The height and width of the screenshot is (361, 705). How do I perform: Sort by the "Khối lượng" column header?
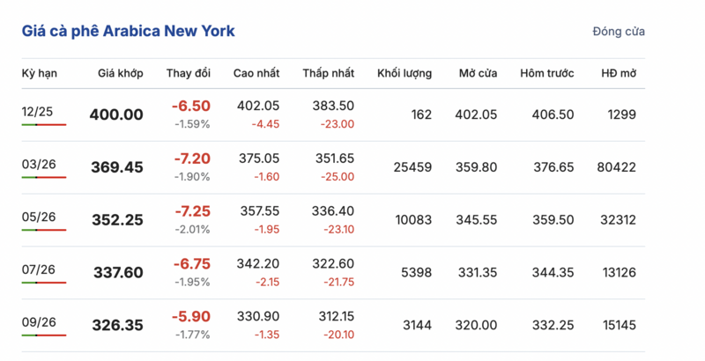404,72
